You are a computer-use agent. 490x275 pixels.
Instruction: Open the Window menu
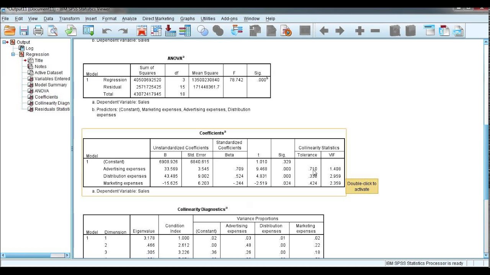[252, 18]
